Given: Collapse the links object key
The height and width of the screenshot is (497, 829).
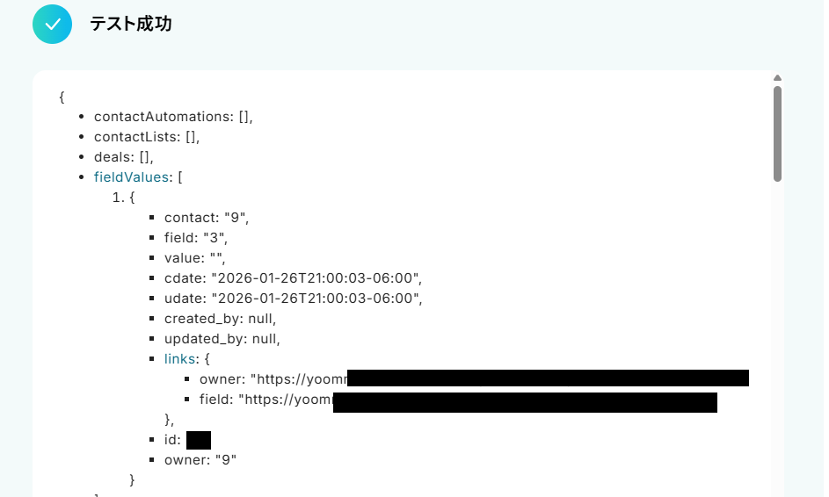Looking at the screenshot, I should pyautogui.click(x=179, y=359).
